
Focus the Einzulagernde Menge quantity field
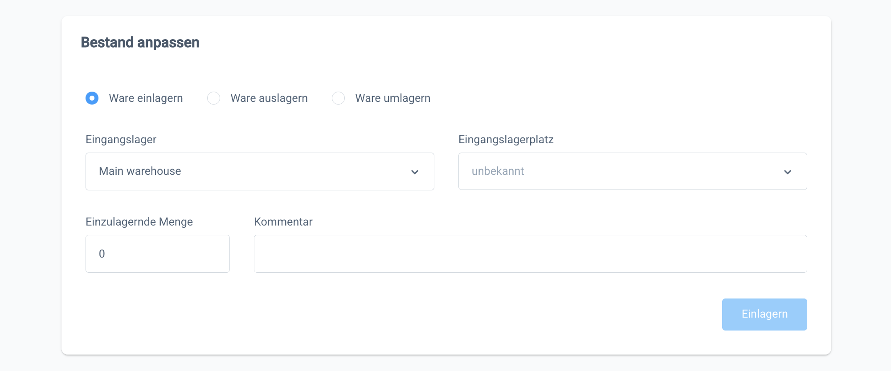[157, 254]
